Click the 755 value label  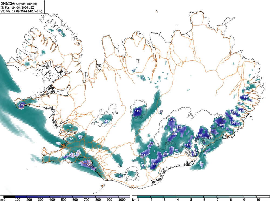[71, 139]
